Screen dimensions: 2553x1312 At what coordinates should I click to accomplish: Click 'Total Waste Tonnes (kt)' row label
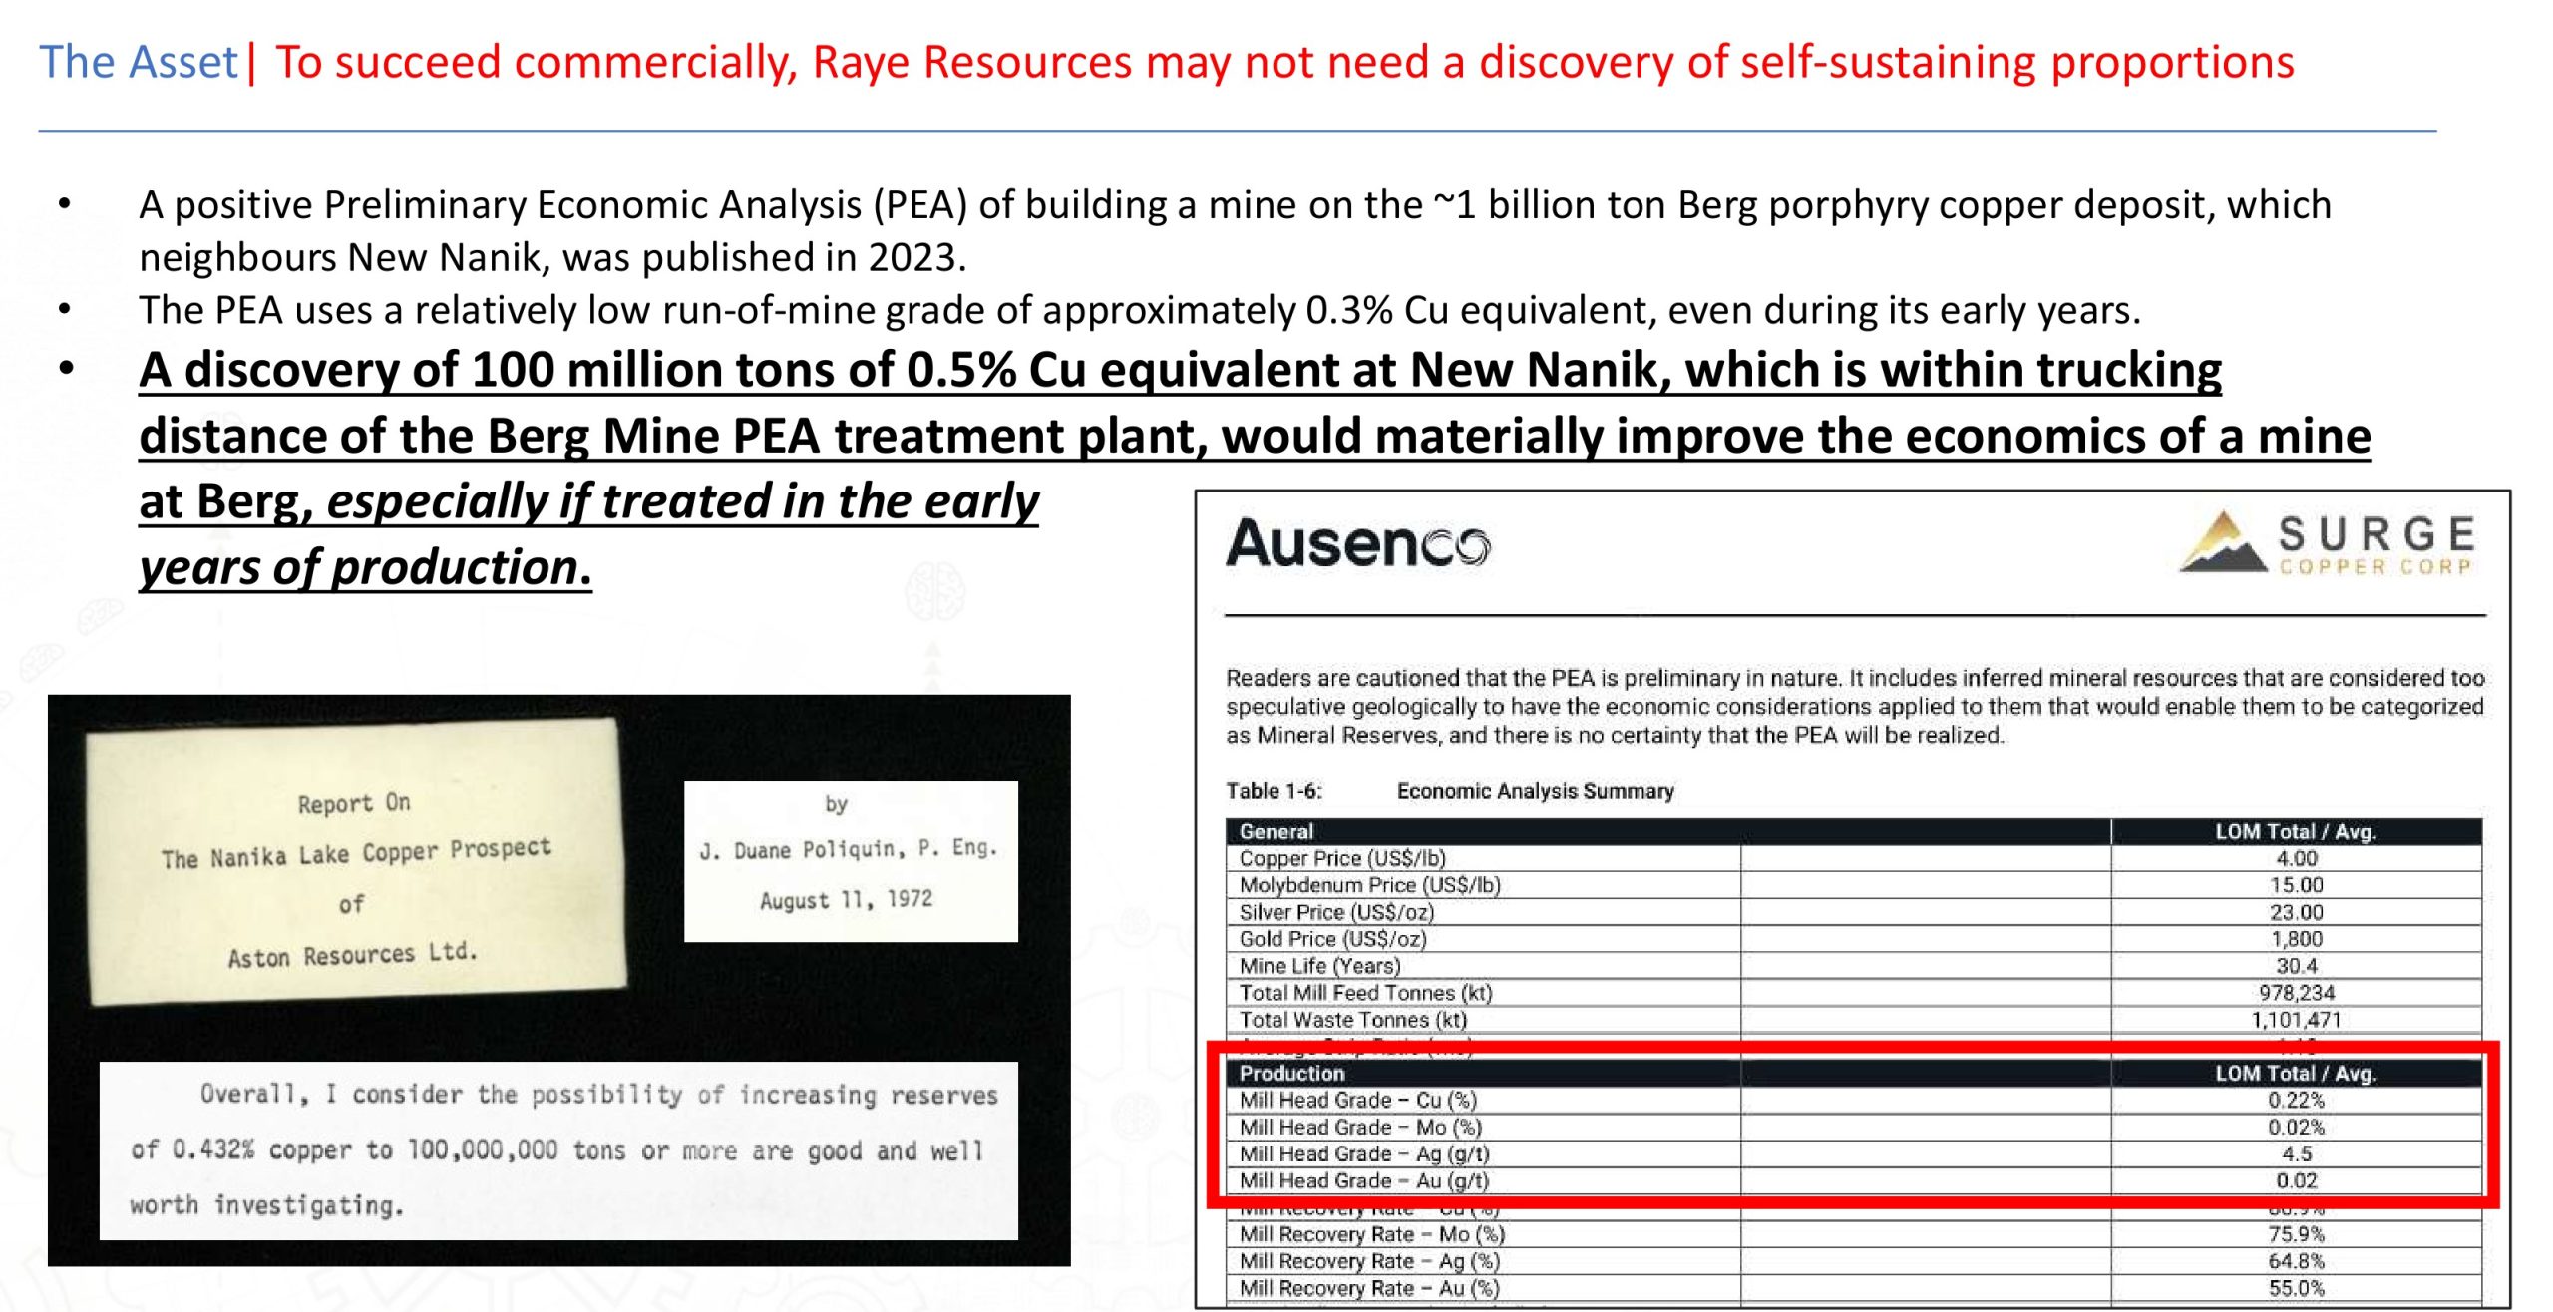click(1353, 1020)
